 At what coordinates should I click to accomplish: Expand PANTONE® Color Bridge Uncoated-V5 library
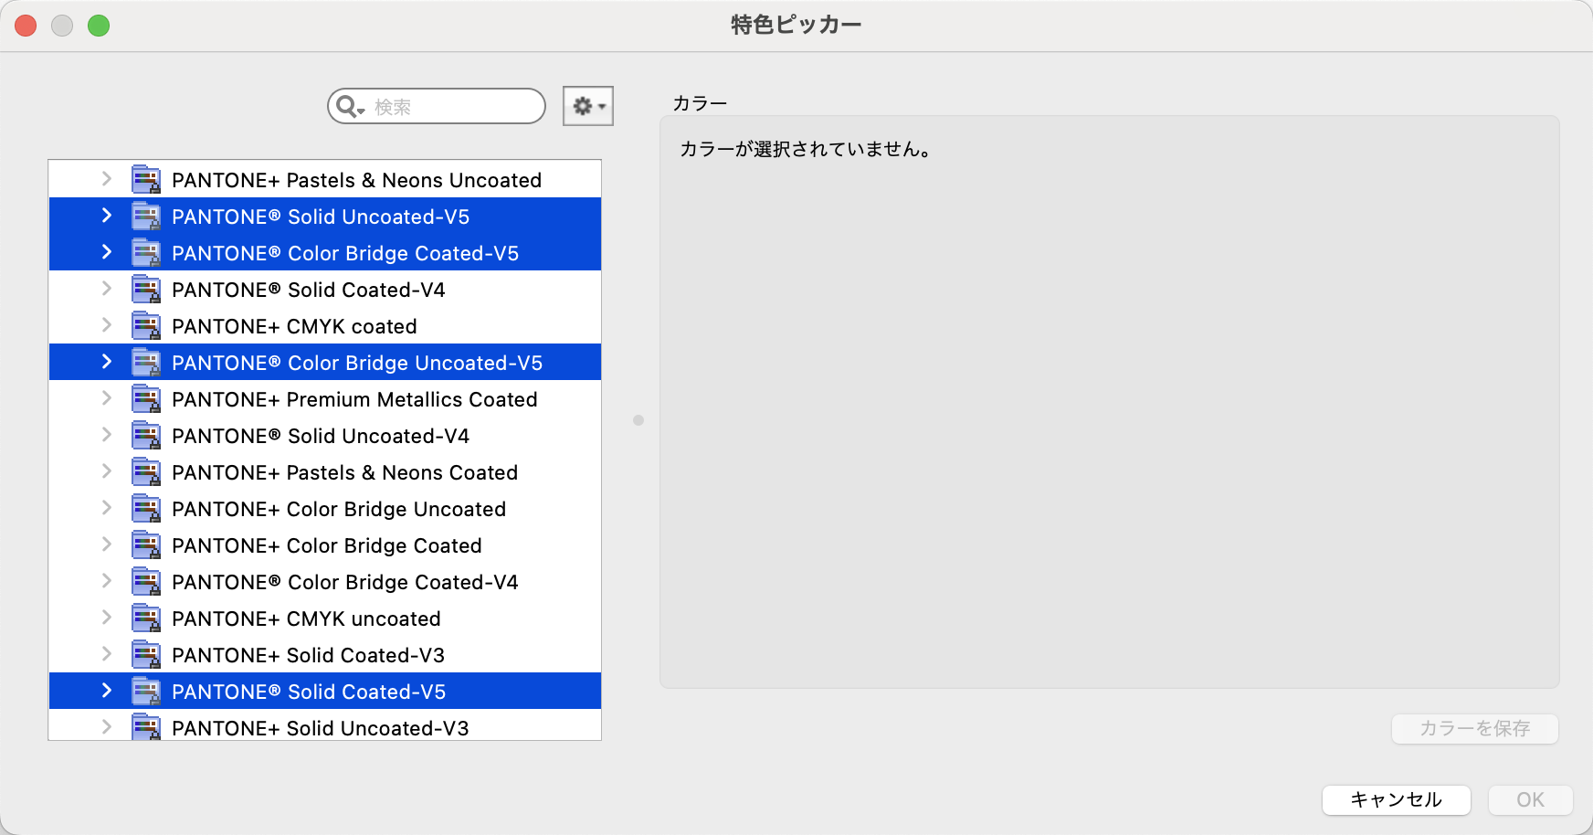107,362
